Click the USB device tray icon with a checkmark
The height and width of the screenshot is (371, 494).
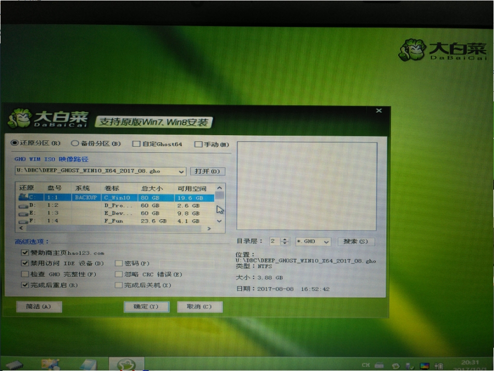coord(410,366)
